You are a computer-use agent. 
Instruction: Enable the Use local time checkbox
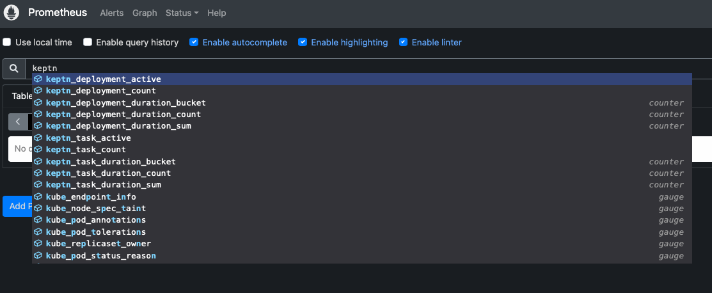(x=7, y=42)
